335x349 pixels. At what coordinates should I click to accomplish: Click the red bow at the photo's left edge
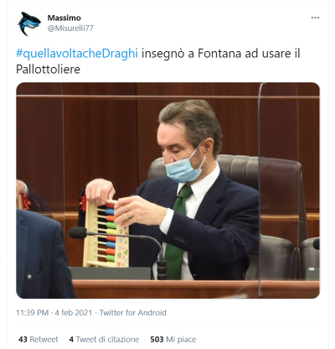pos(26,202)
